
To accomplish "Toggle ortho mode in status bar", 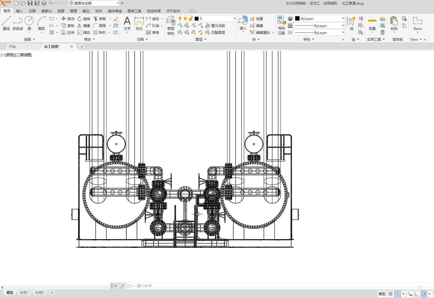I will 417,294.
